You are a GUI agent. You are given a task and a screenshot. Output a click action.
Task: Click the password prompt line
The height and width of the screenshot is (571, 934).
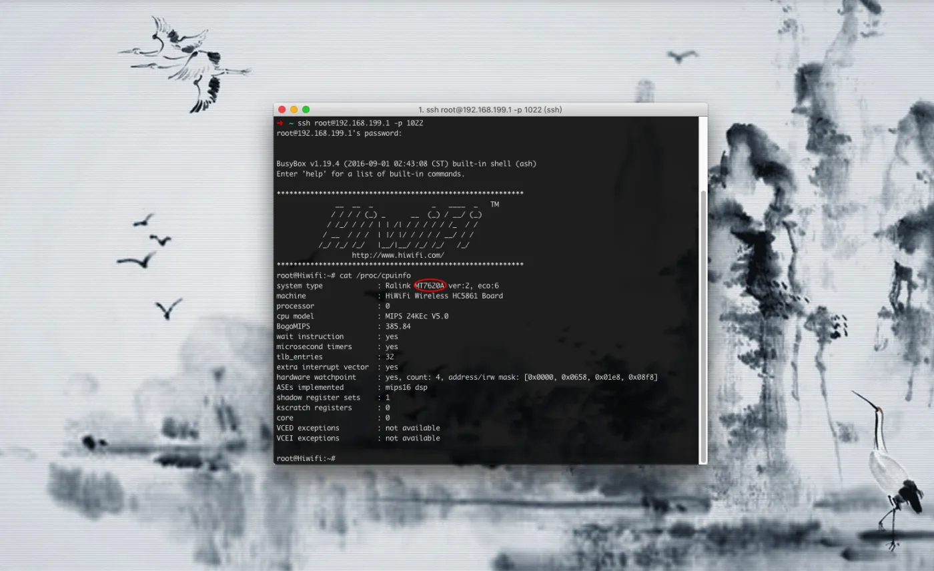(x=340, y=133)
